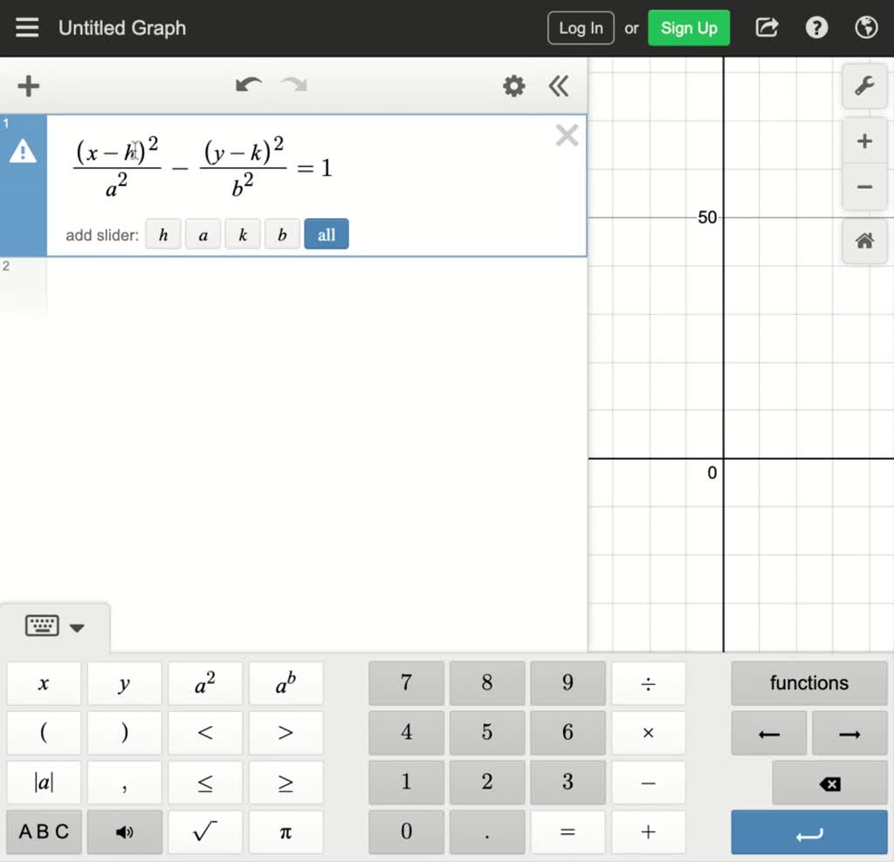
Task: Open Graph Settings wrench icon
Action: tap(864, 86)
